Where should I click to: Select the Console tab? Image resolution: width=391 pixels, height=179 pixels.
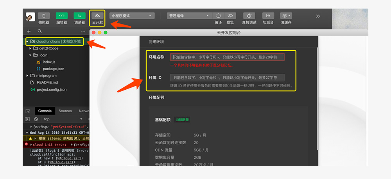[45, 111]
